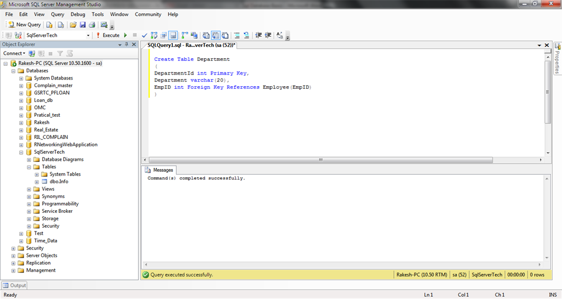562x299 pixels.
Task: Open the Query menu
Action: tap(57, 14)
